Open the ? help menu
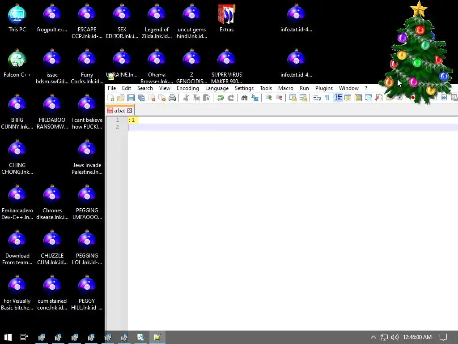The height and width of the screenshot is (344, 458). [366, 88]
